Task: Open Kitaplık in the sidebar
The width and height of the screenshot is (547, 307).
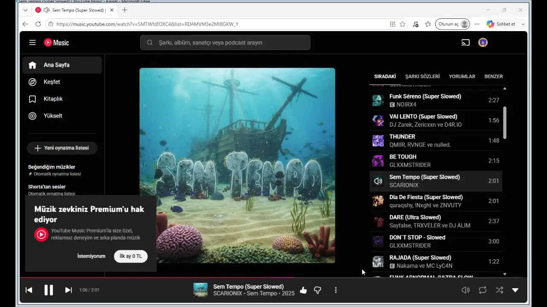Action: click(x=62, y=99)
